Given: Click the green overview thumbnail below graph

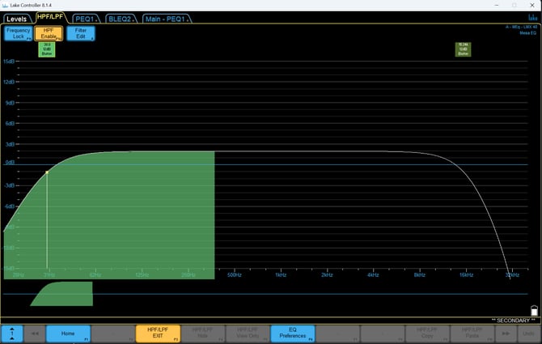Looking at the screenshot, I should pyautogui.click(x=61, y=294).
